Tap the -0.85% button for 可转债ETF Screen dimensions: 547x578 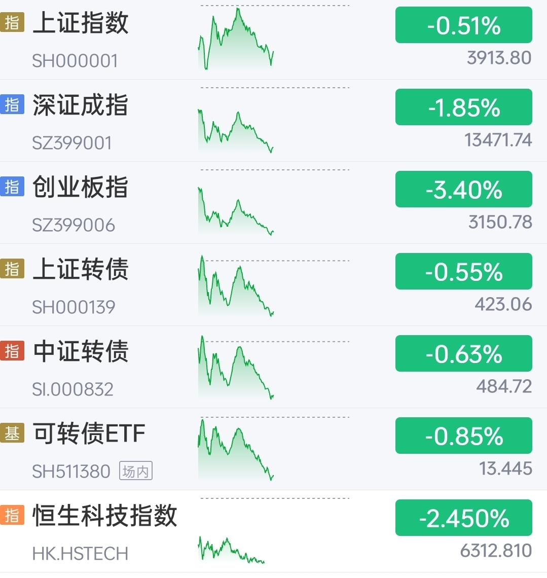coord(464,436)
